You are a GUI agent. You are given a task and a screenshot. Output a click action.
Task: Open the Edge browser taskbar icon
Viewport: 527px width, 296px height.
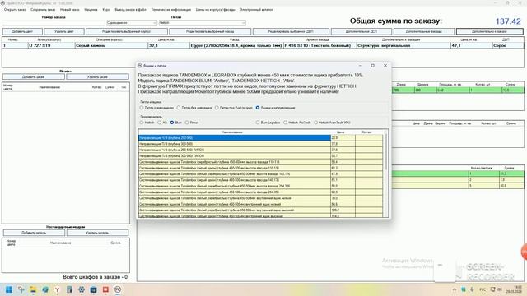point(45,289)
